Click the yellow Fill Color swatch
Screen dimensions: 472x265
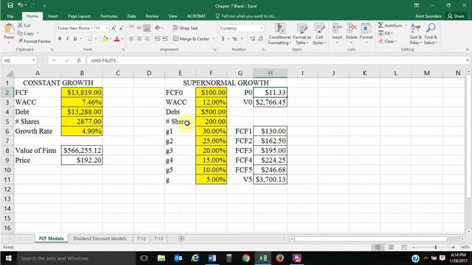105,39
